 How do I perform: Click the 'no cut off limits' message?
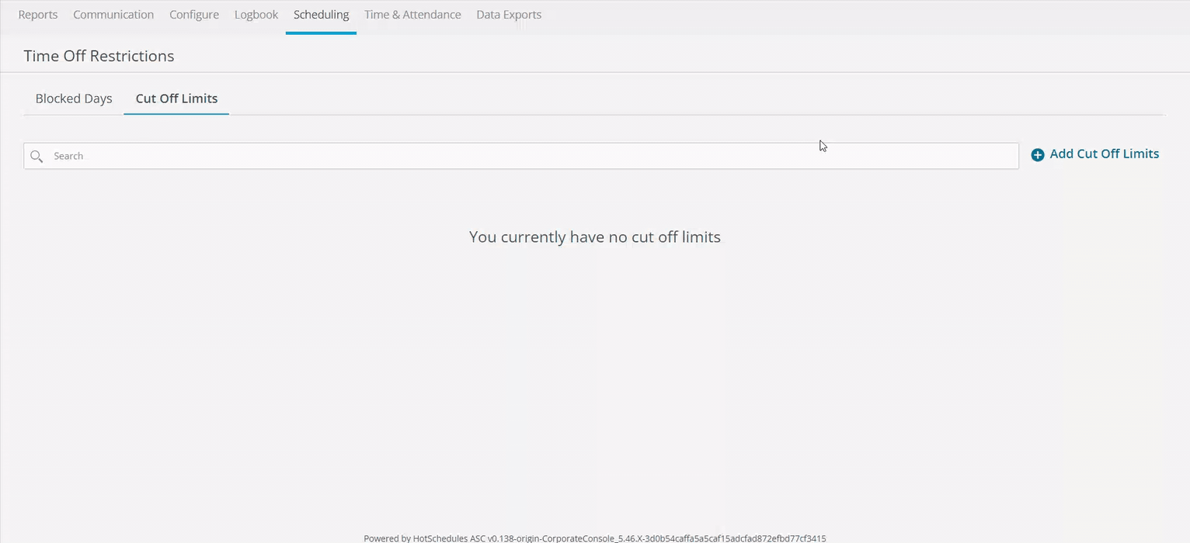click(x=594, y=237)
